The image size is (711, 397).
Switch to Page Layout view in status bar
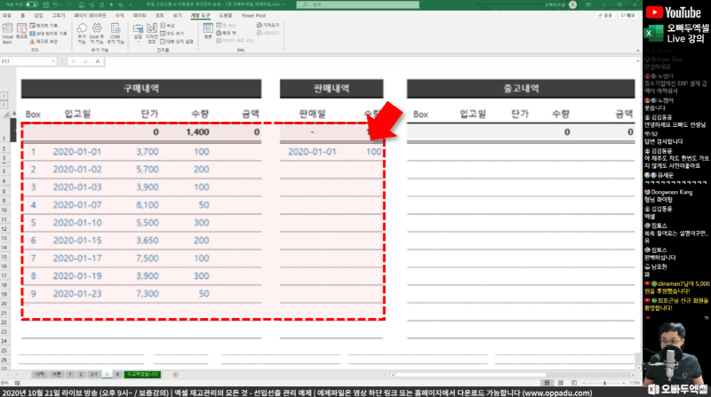click(x=561, y=383)
